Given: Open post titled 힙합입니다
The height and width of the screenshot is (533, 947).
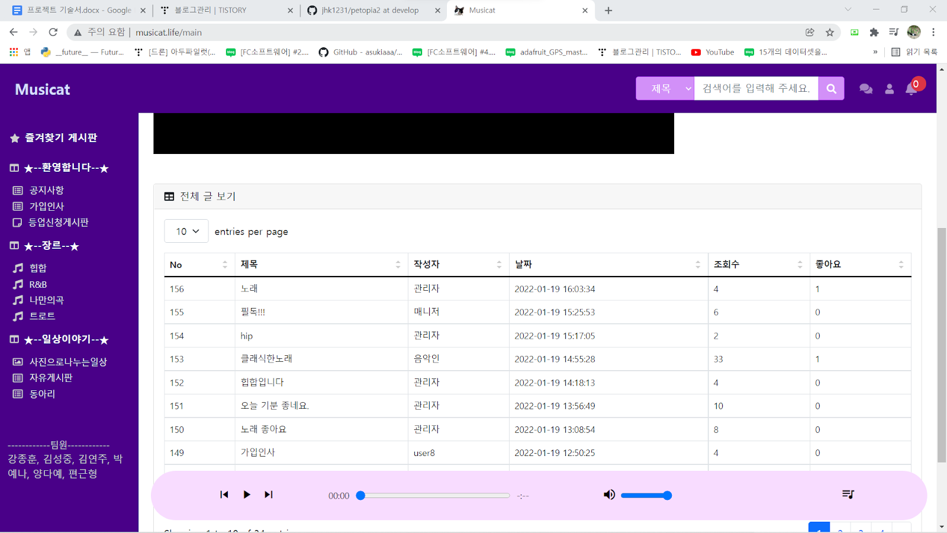Looking at the screenshot, I should tap(262, 383).
